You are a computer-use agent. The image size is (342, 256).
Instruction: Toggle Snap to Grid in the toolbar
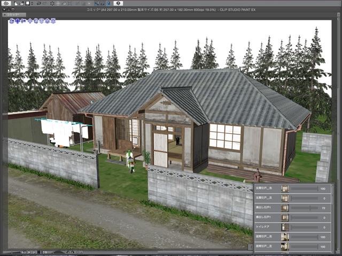coord(109,4)
